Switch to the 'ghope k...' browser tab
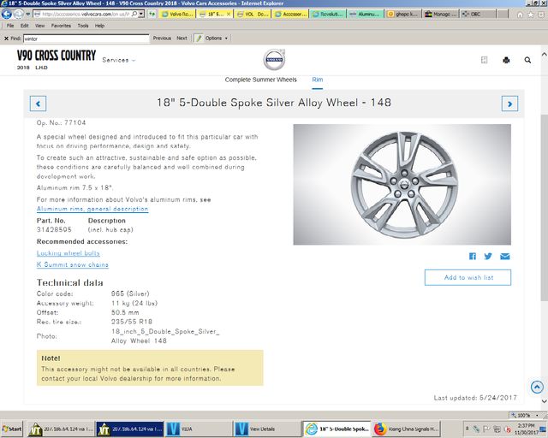 point(403,14)
